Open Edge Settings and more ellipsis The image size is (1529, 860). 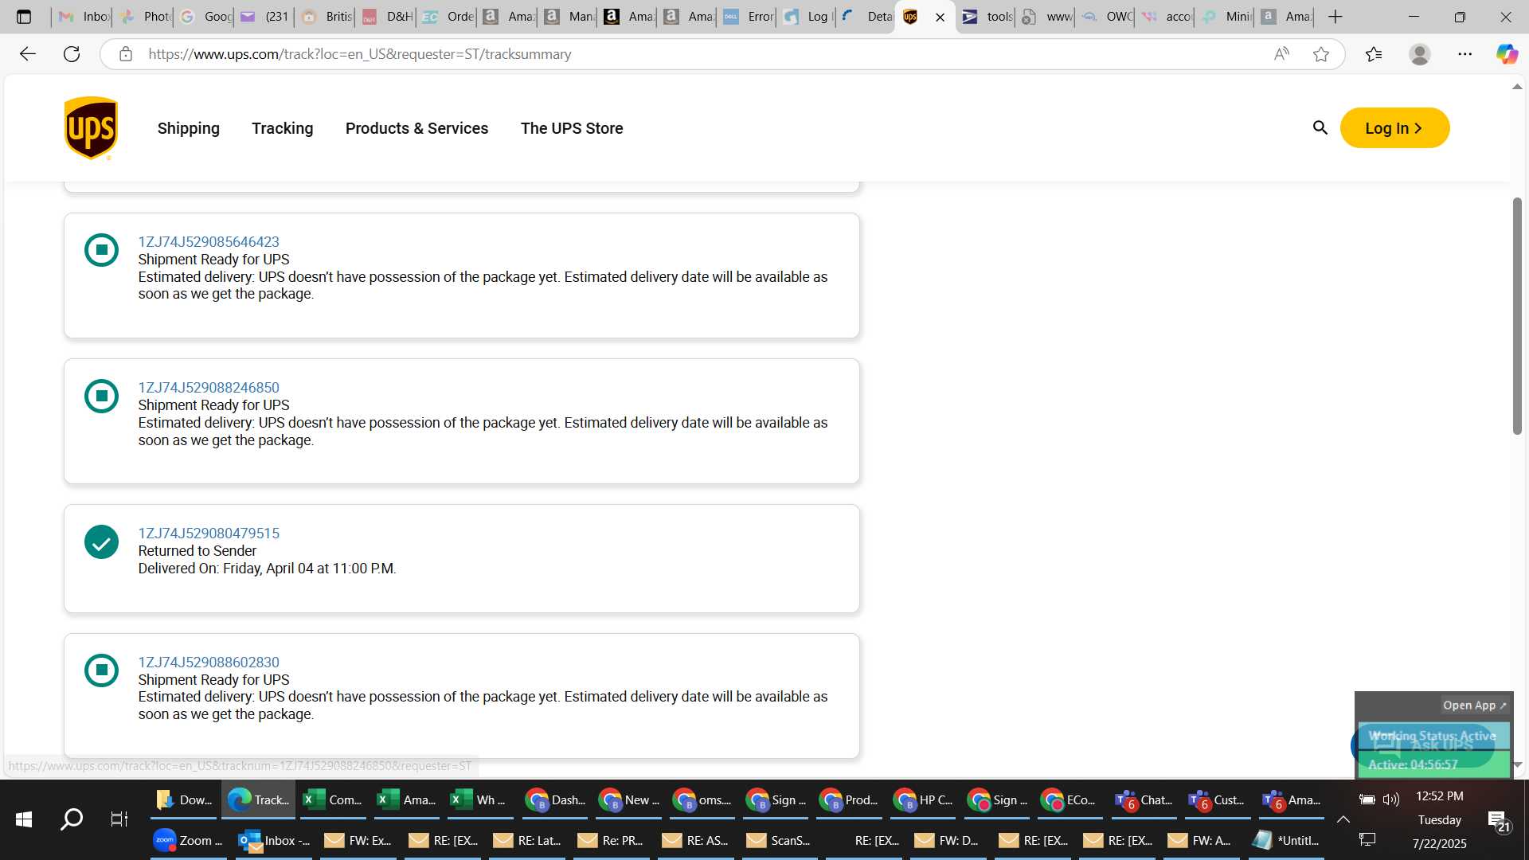pyautogui.click(x=1465, y=54)
